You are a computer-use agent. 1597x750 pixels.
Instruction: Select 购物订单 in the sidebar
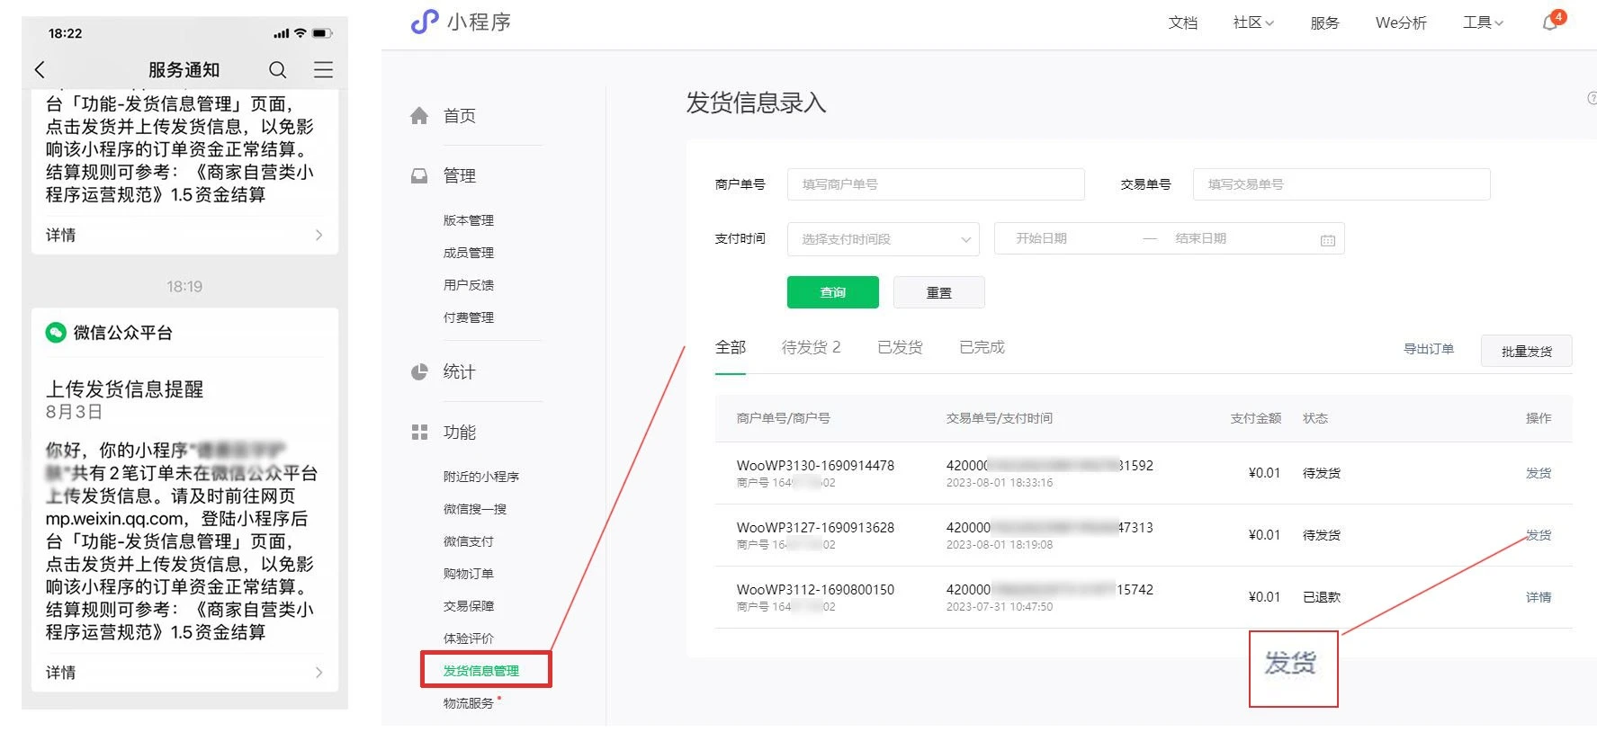tap(469, 574)
